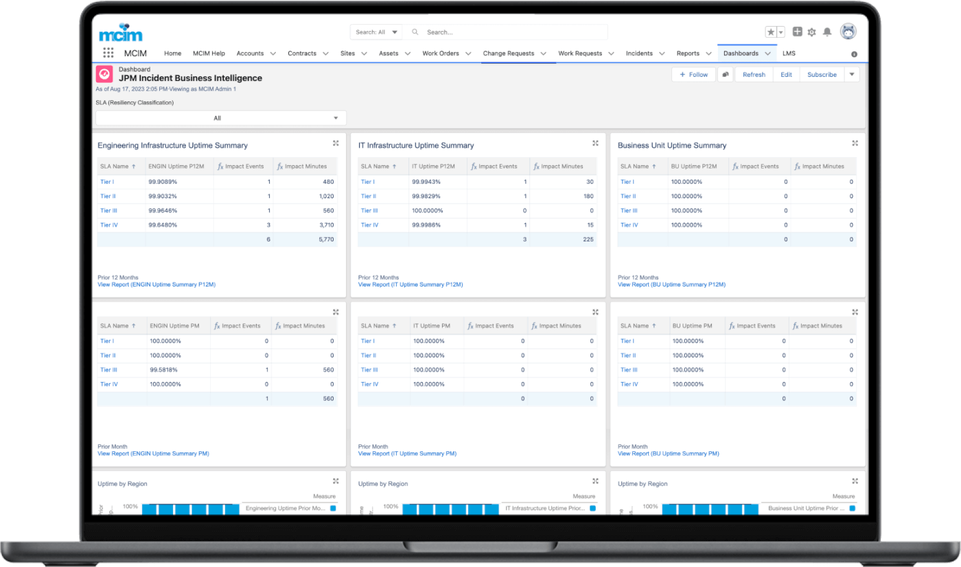This screenshot has width=961, height=567.
Task: Open the Incidents tab chevron menu
Action: 662,53
